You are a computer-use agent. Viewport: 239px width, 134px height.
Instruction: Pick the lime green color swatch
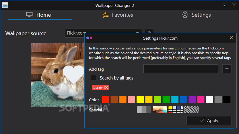157,99
